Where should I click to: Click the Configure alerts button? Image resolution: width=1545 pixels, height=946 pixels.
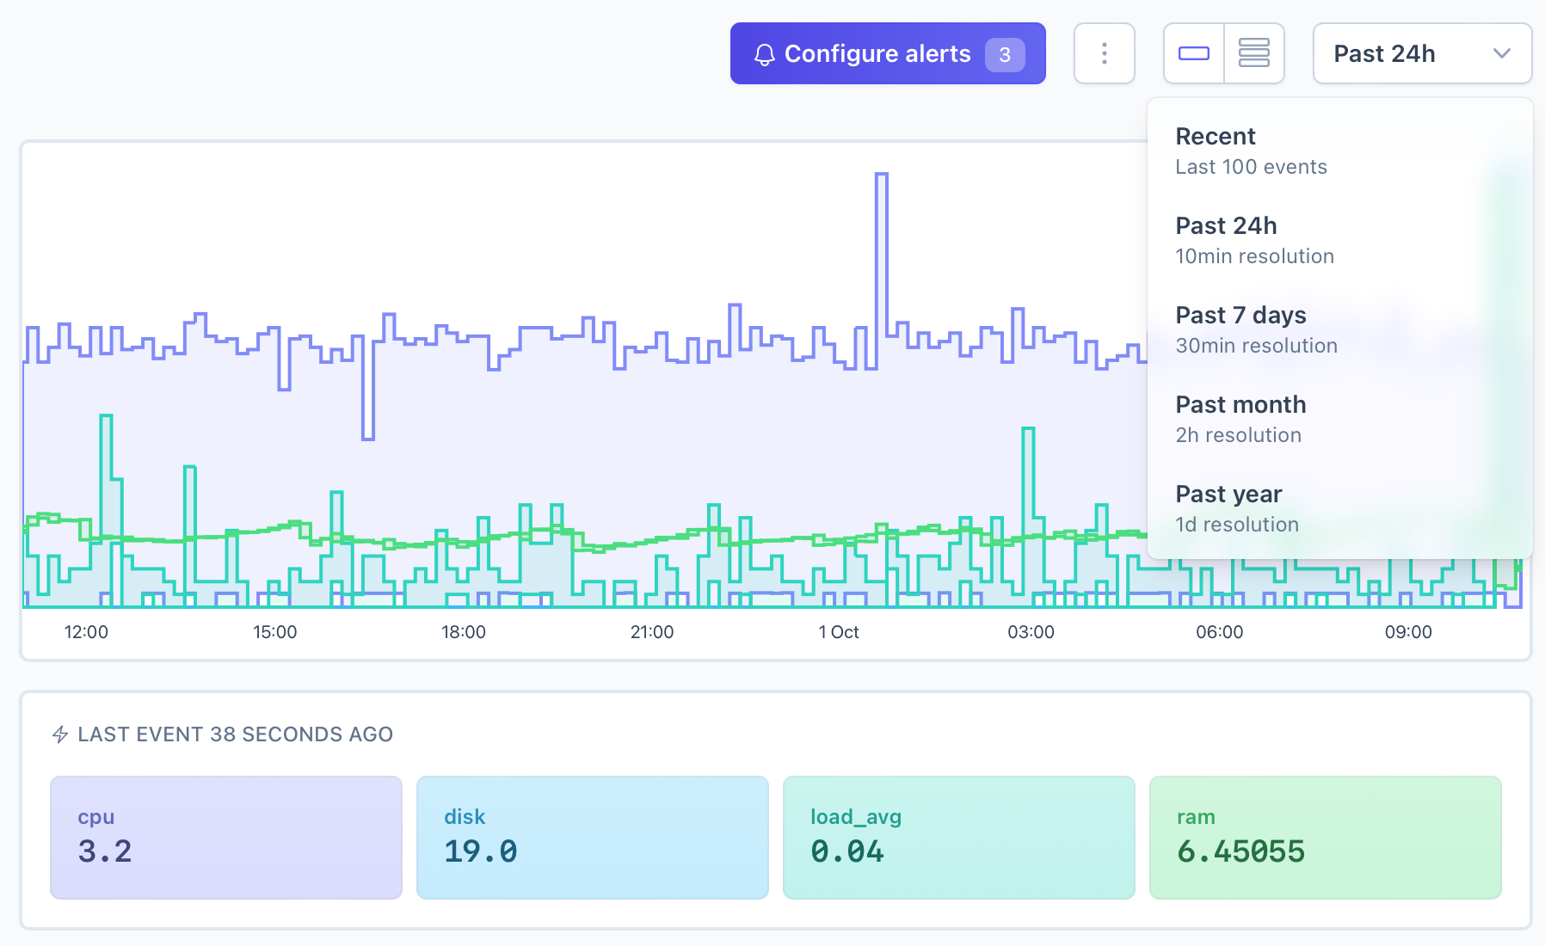pos(888,53)
